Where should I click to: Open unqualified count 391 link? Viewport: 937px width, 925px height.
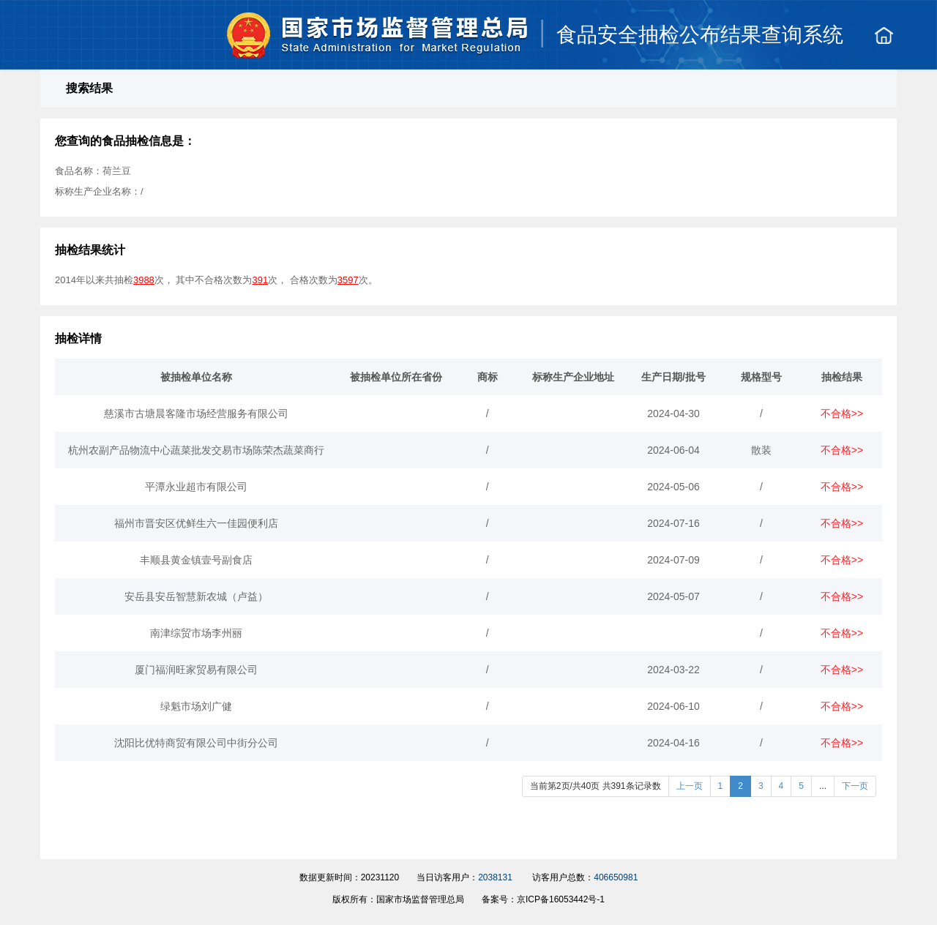[260, 280]
